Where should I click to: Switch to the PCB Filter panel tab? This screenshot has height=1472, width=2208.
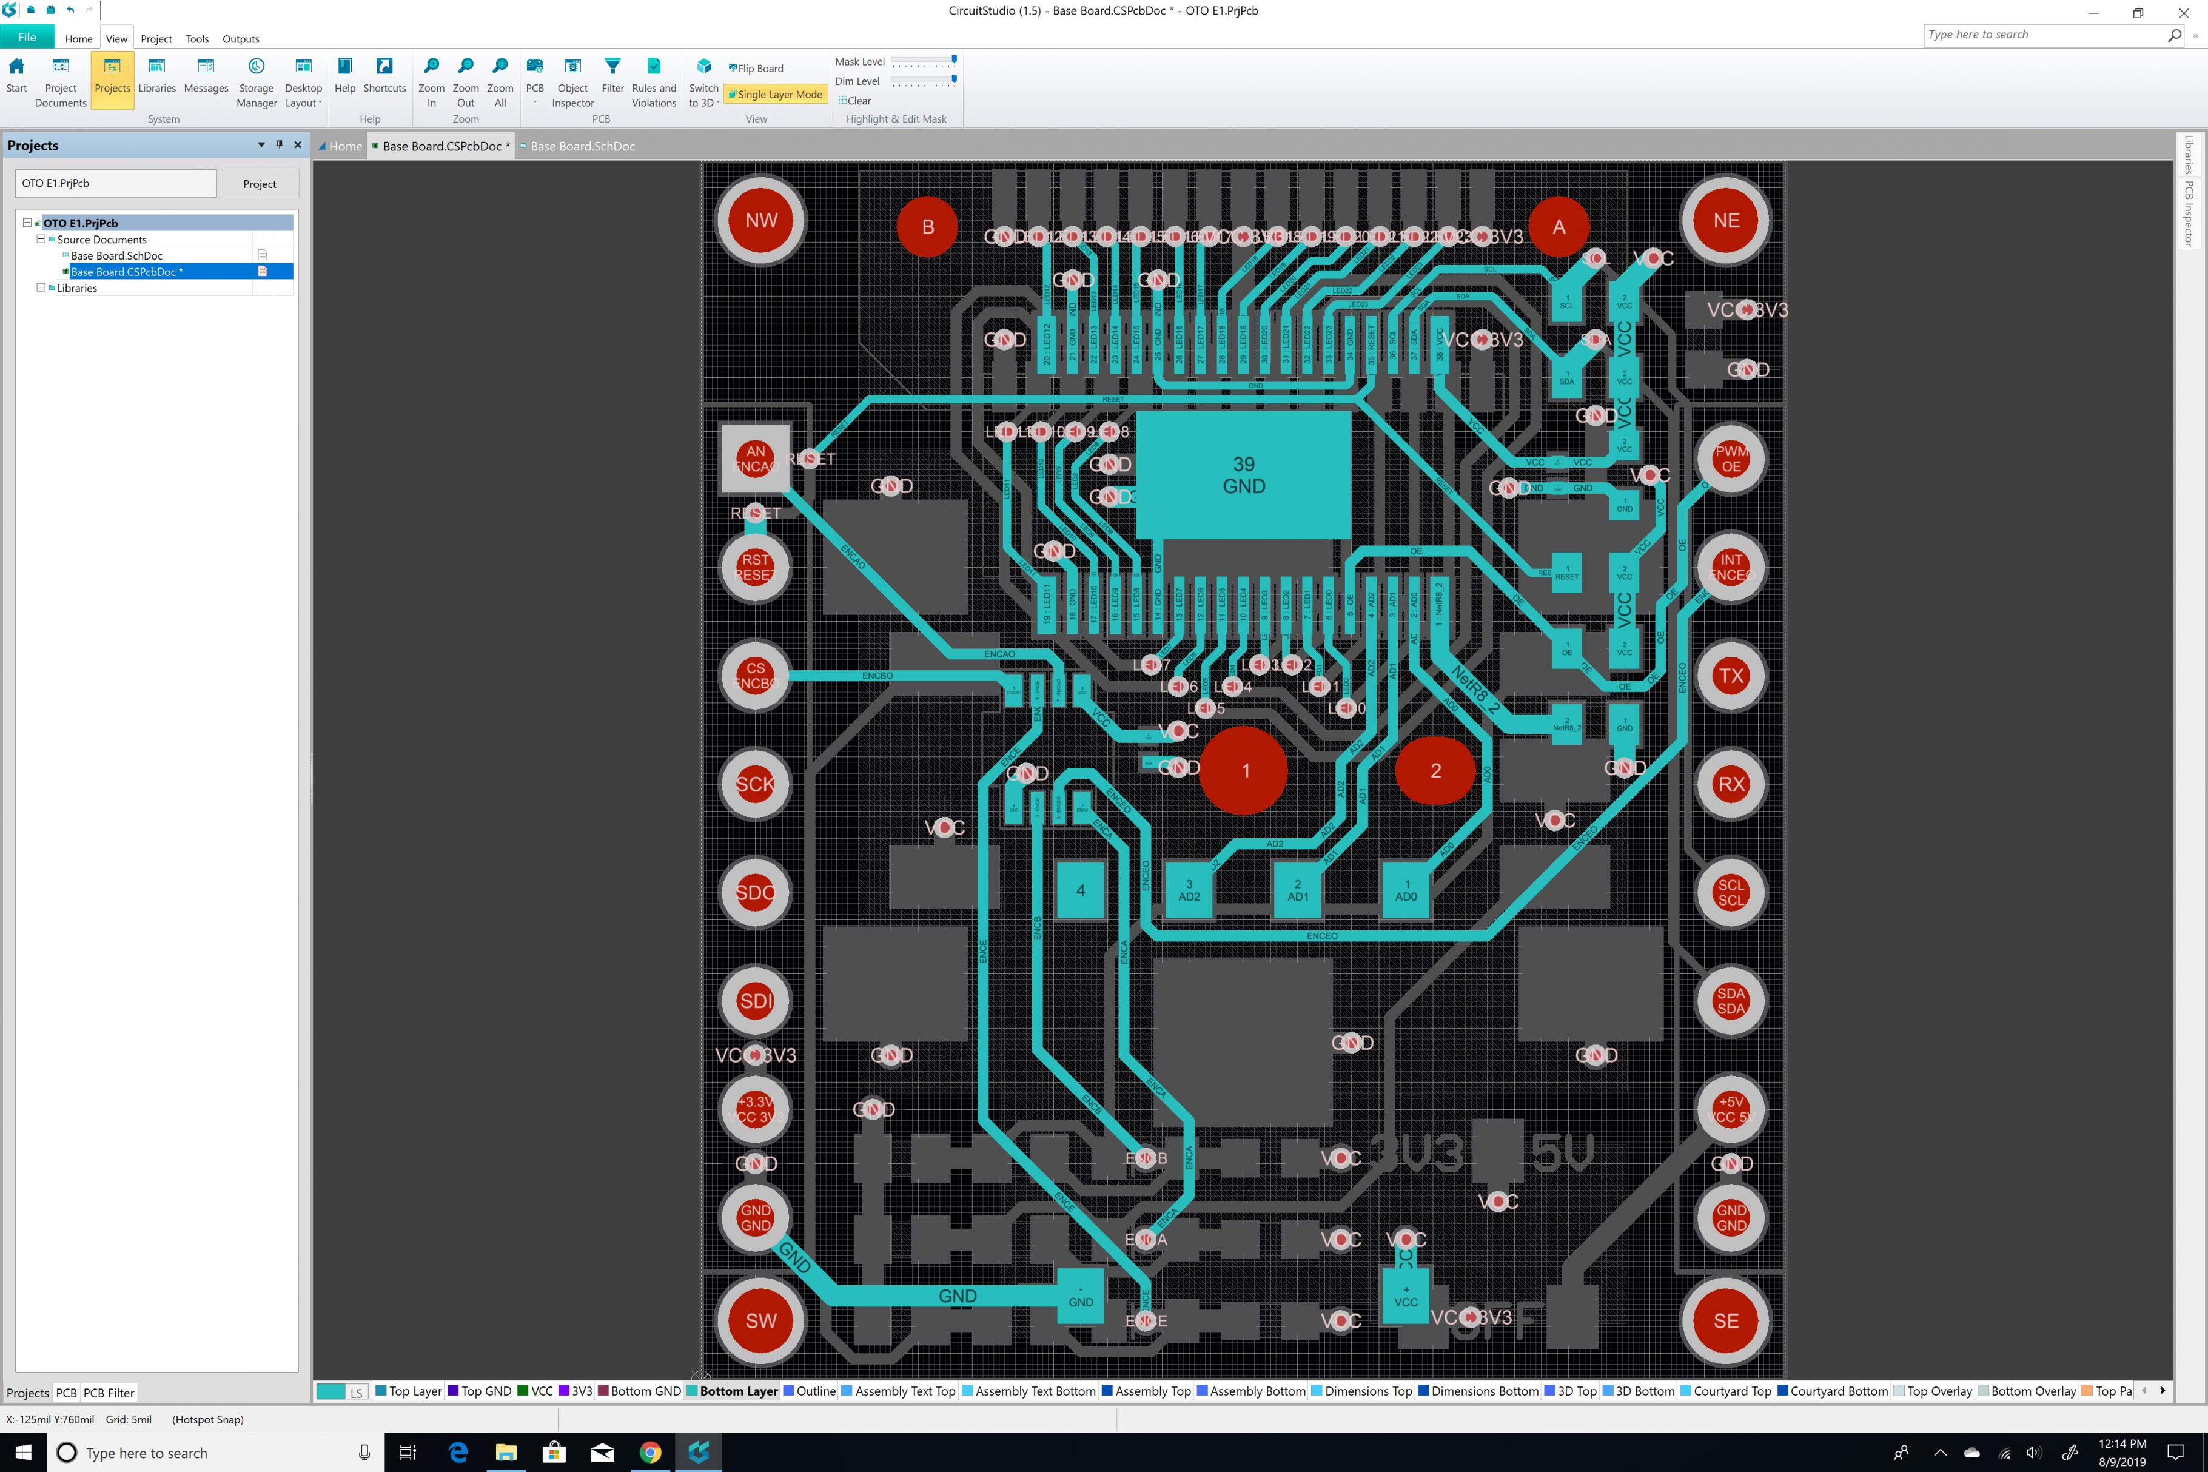pyautogui.click(x=109, y=1392)
